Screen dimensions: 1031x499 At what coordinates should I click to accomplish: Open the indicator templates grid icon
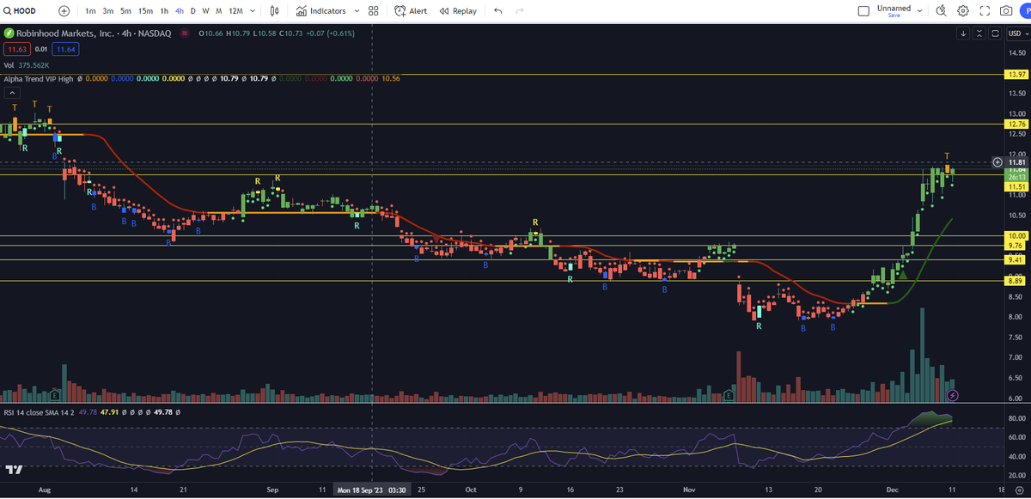[x=373, y=11]
